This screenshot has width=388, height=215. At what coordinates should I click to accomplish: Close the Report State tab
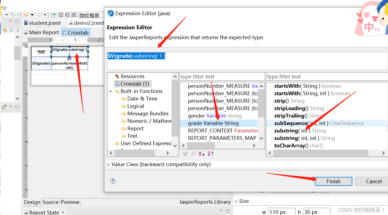tap(63, 212)
